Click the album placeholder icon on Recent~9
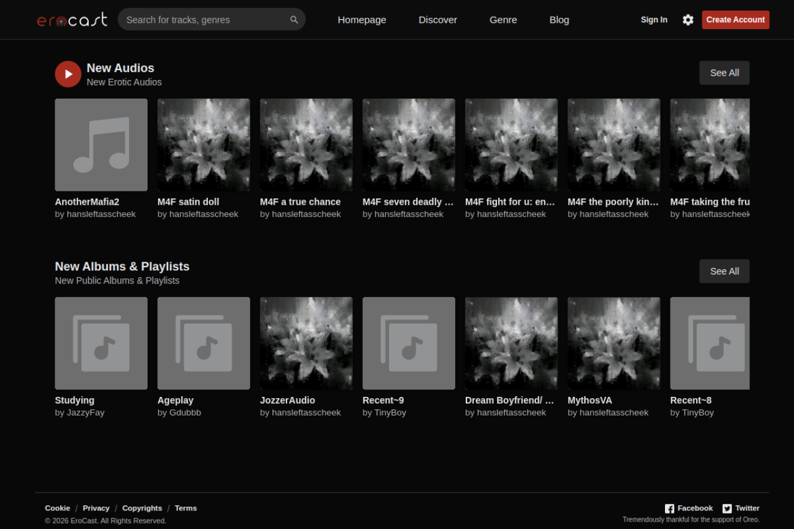The width and height of the screenshot is (794, 529). coord(408,343)
